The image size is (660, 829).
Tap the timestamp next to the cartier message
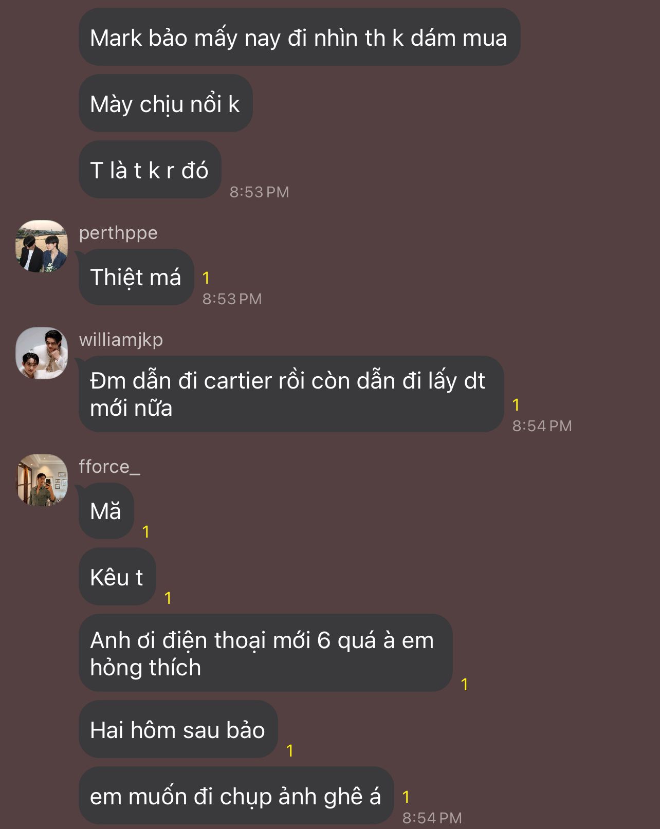pyautogui.click(x=542, y=426)
